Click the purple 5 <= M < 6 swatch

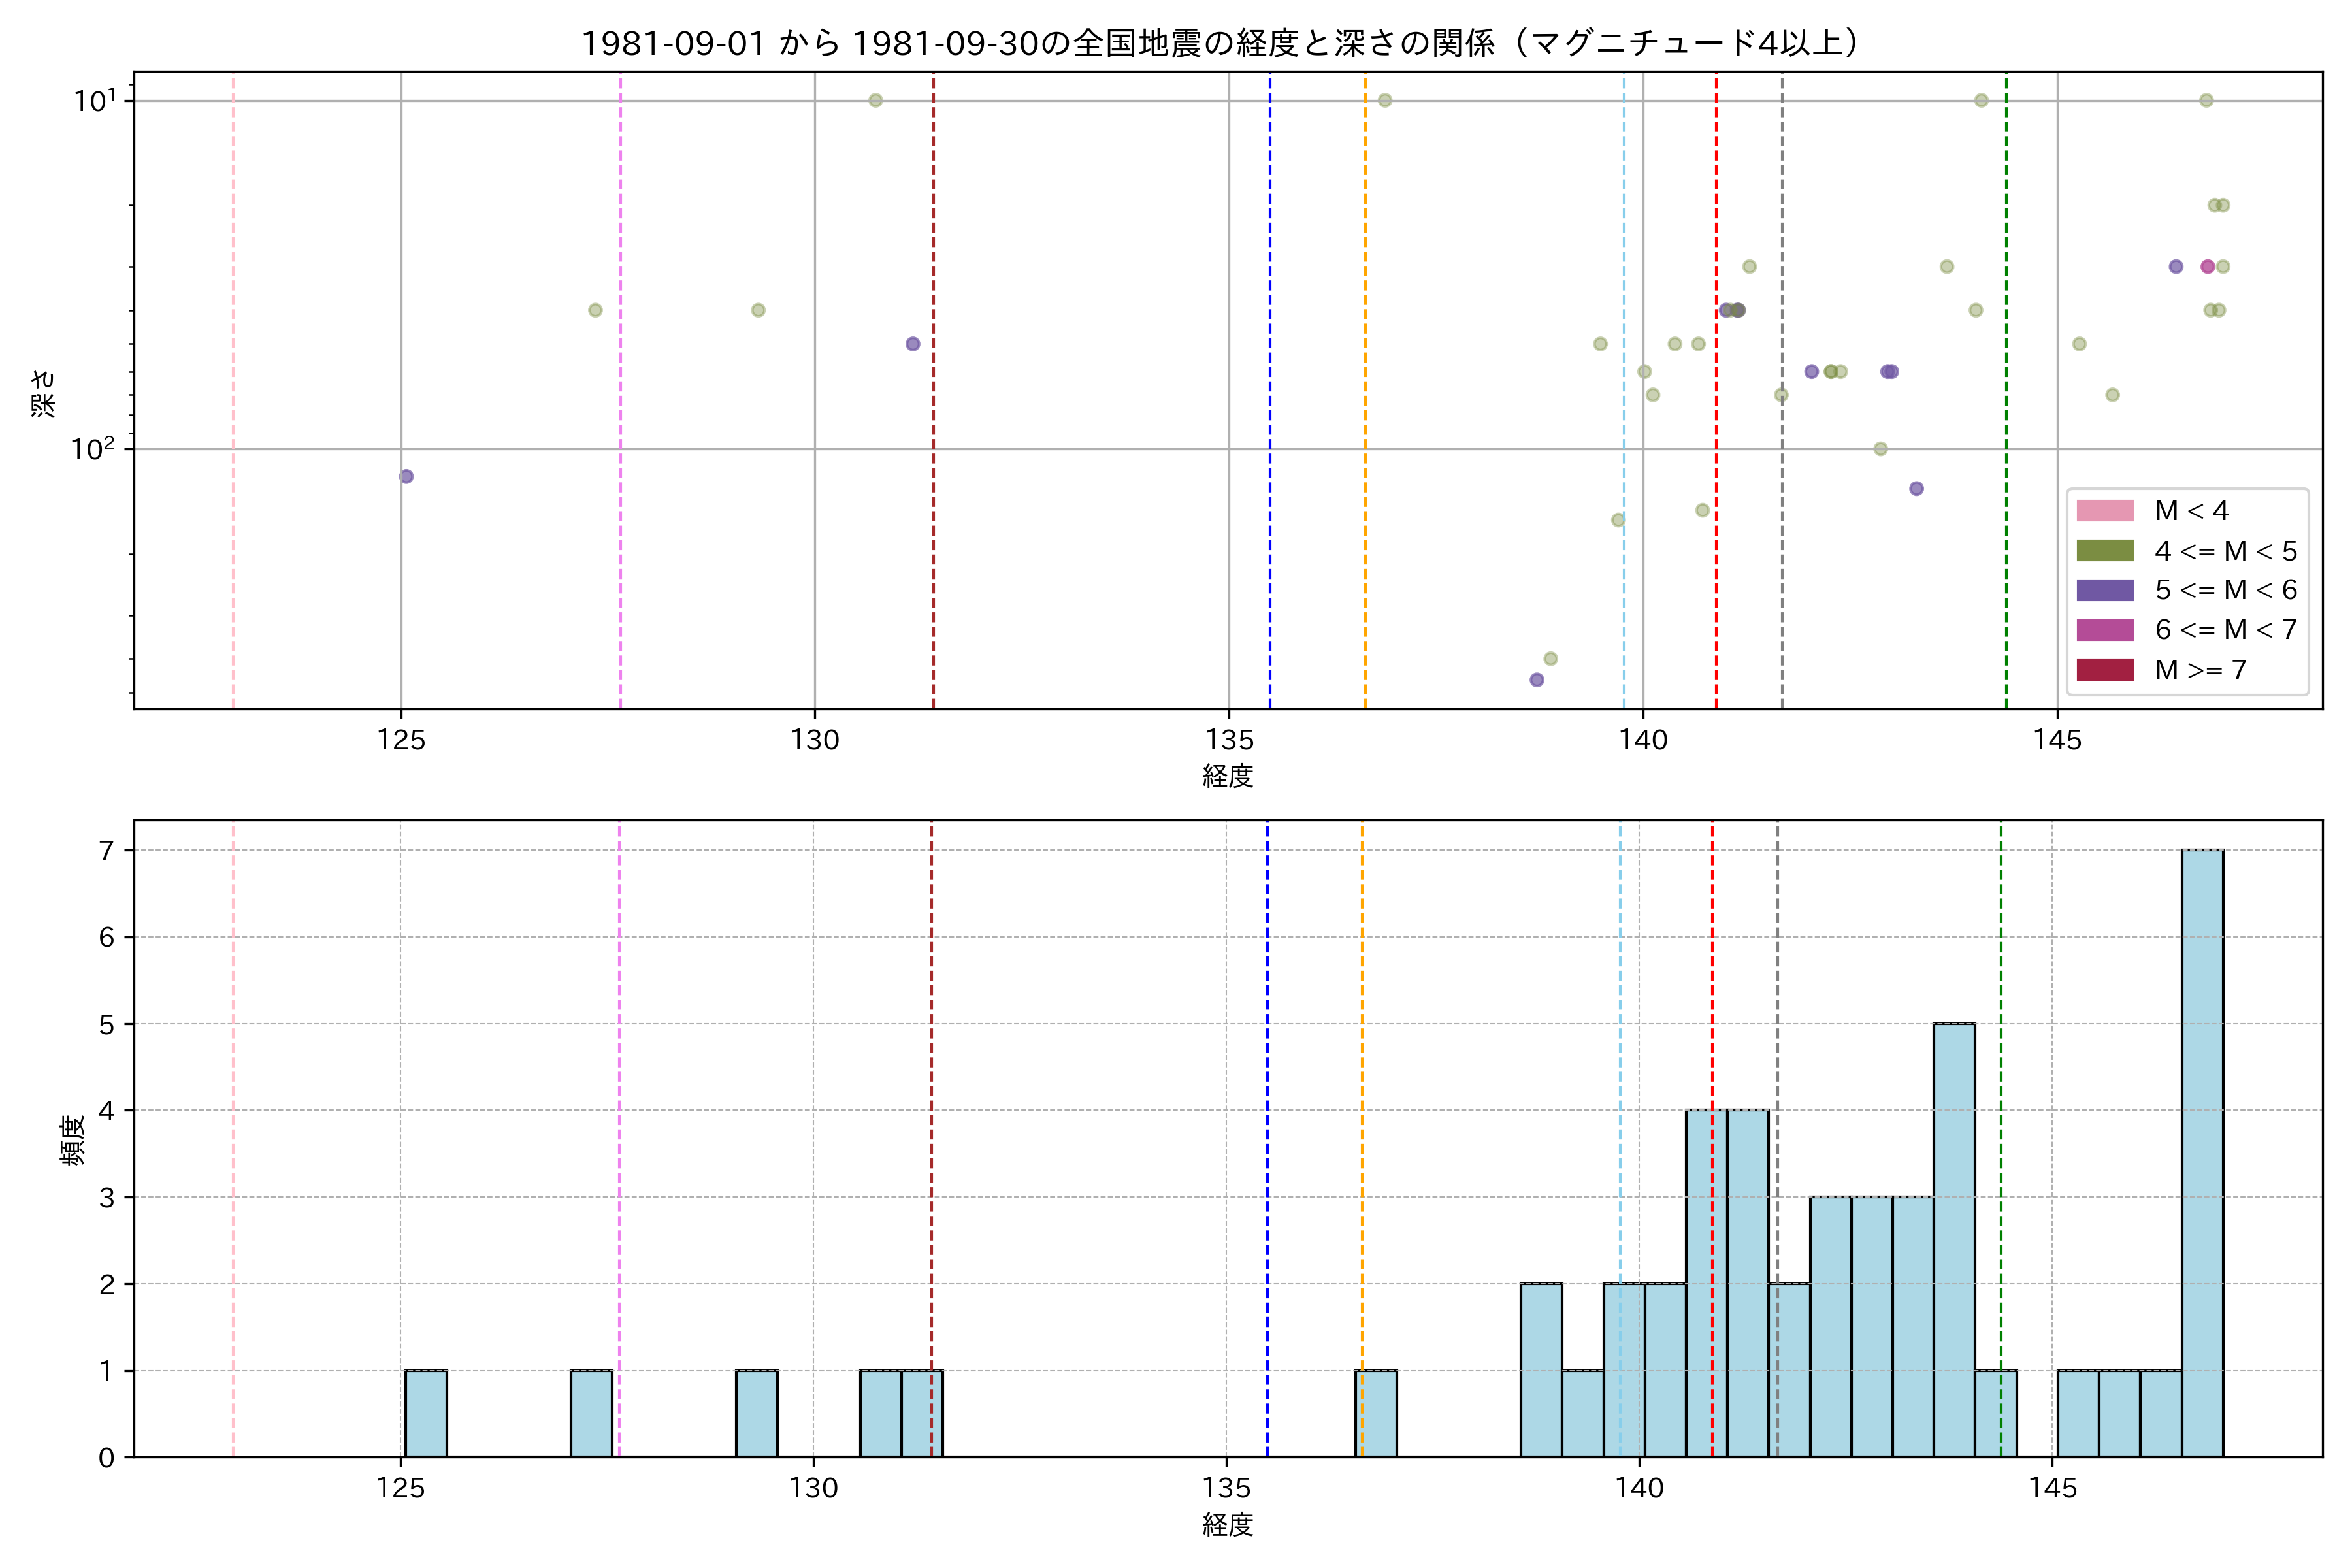(x=2105, y=590)
